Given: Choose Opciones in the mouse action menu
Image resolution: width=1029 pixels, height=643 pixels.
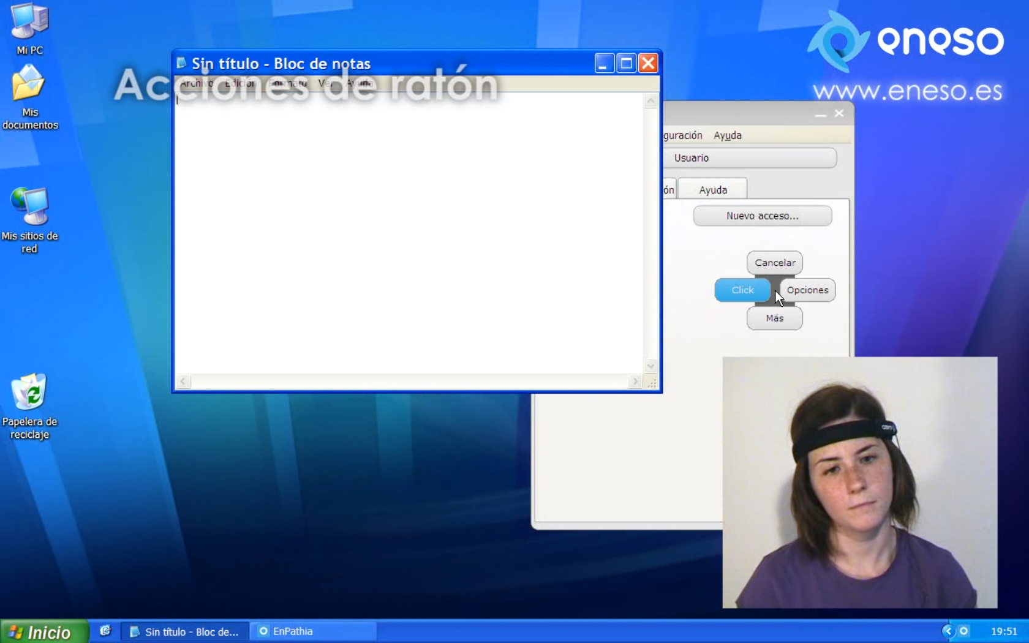Looking at the screenshot, I should [x=807, y=290].
